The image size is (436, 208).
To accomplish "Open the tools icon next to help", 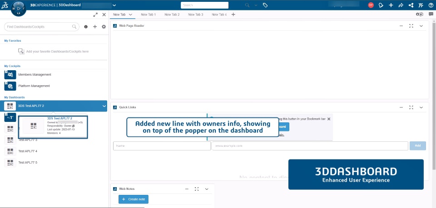I will coord(421,5).
